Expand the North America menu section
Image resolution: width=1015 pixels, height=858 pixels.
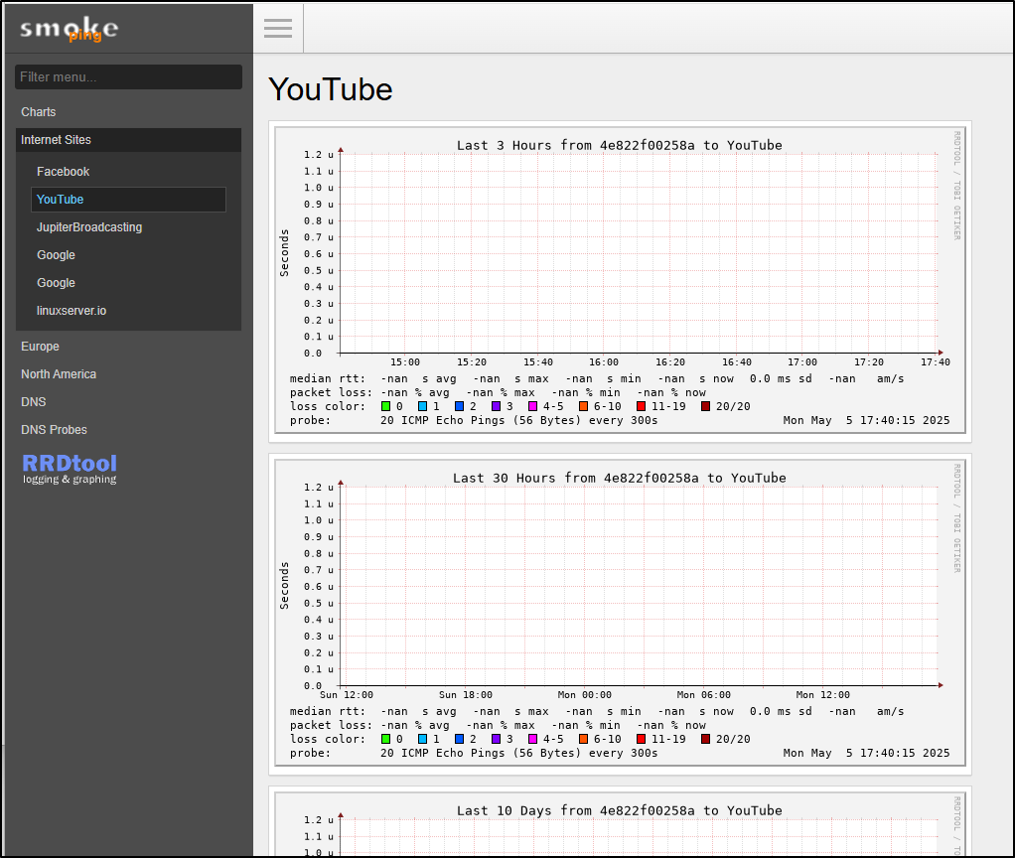(59, 374)
